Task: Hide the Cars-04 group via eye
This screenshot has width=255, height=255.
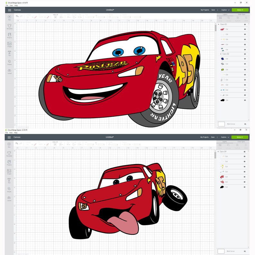Action: (244, 152)
